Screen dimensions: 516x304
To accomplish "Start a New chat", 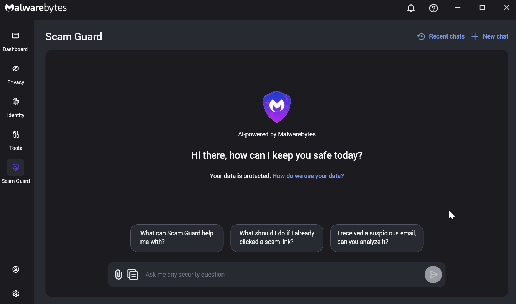I will tap(490, 36).
